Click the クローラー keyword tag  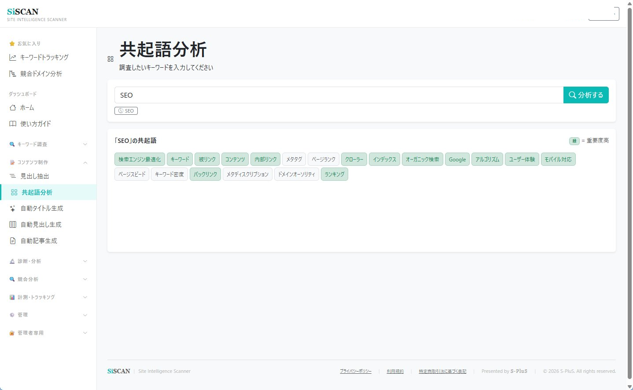tap(354, 160)
